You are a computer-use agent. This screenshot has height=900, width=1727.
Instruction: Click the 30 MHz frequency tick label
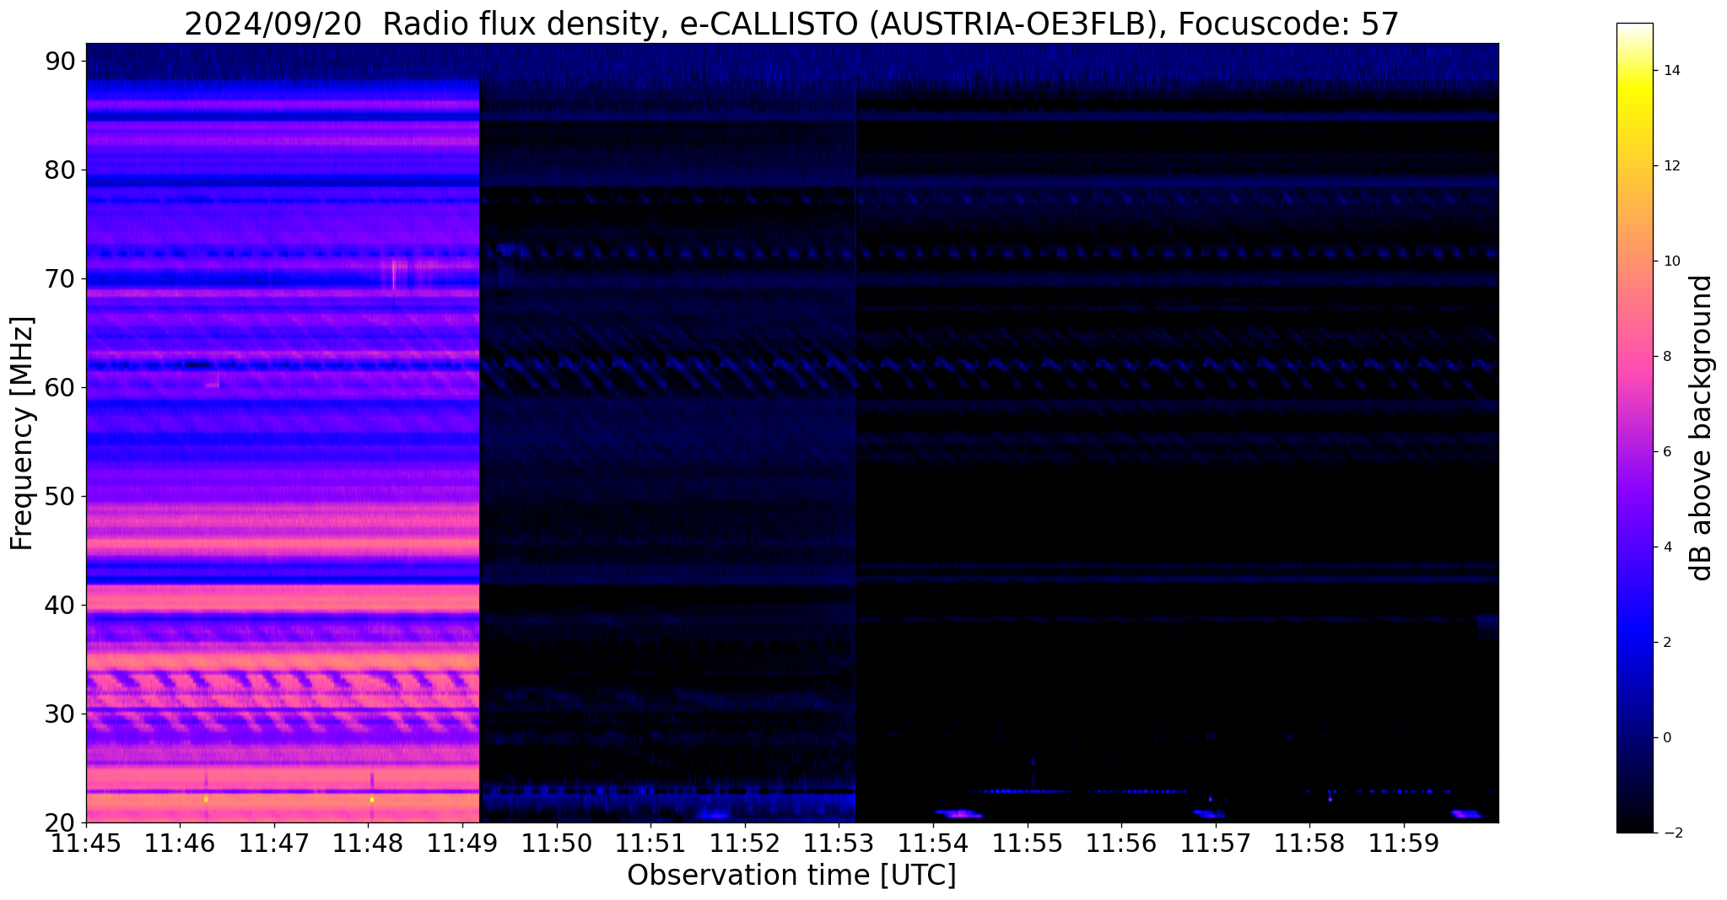point(61,714)
